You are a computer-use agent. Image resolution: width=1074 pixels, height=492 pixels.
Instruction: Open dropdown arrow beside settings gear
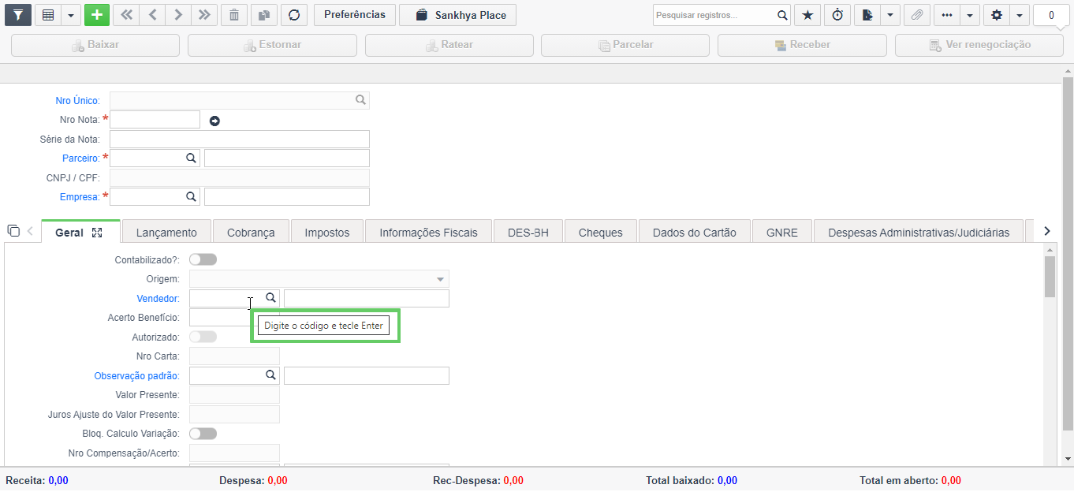point(1020,15)
